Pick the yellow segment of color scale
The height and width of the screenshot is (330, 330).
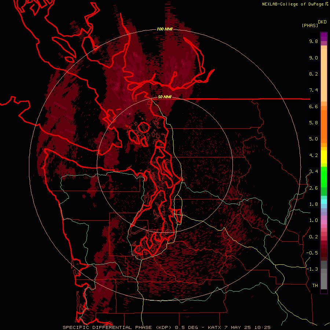point(324,157)
